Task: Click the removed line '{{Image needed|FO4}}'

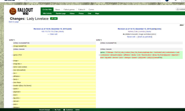Action: [54, 46]
